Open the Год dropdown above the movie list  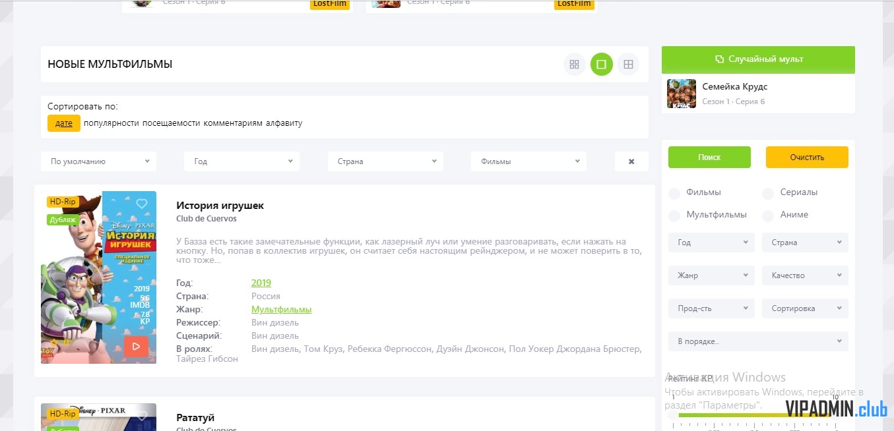(241, 161)
